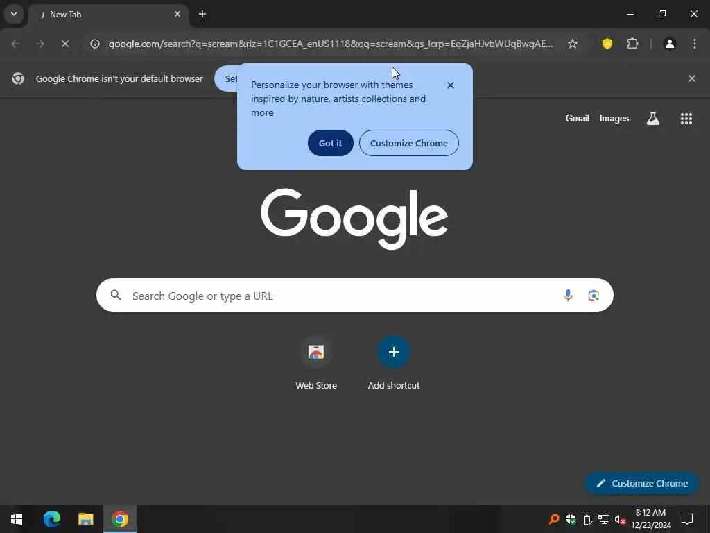Open the Windows Start menu

tap(17, 519)
